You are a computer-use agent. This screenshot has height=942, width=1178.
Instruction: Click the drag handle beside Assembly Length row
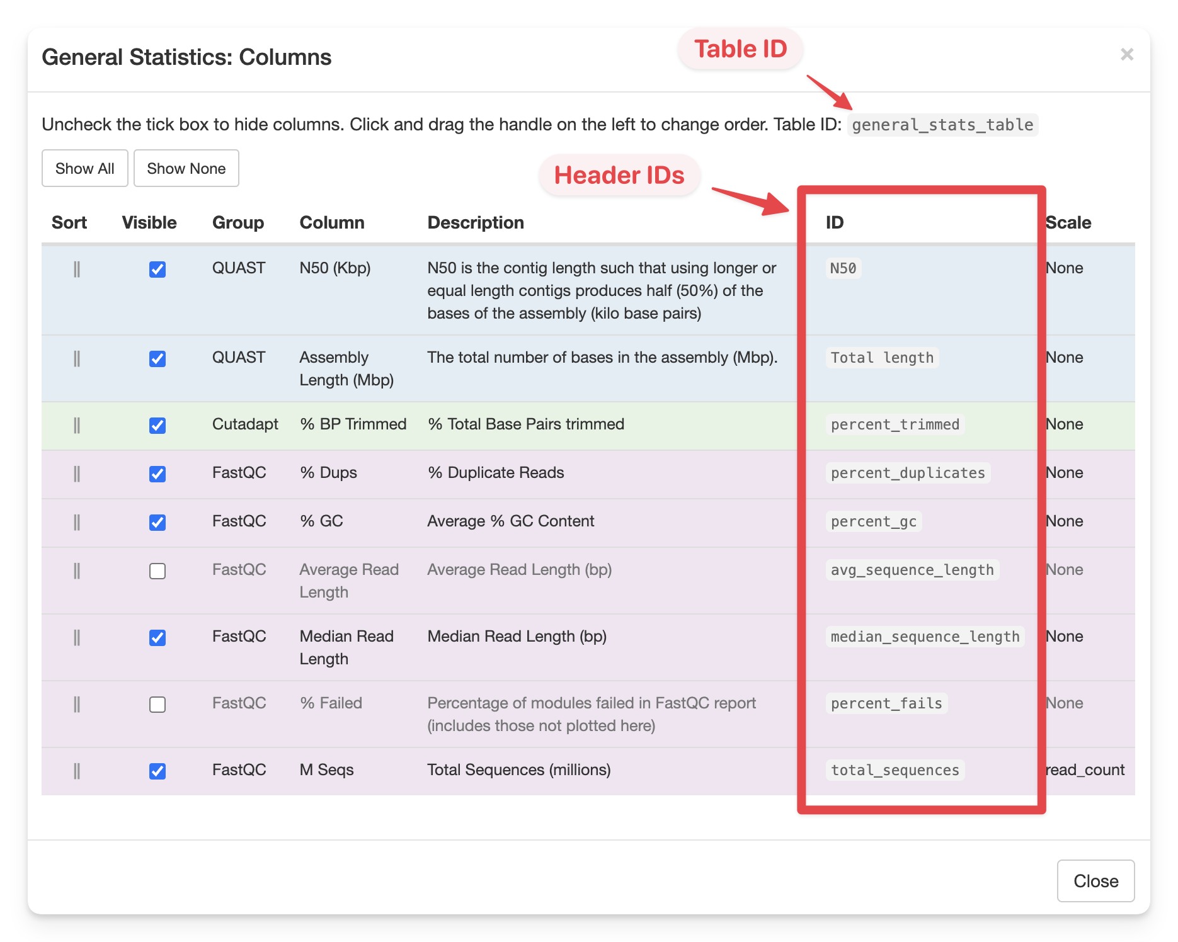pyautogui.click(x=77, y=358)
